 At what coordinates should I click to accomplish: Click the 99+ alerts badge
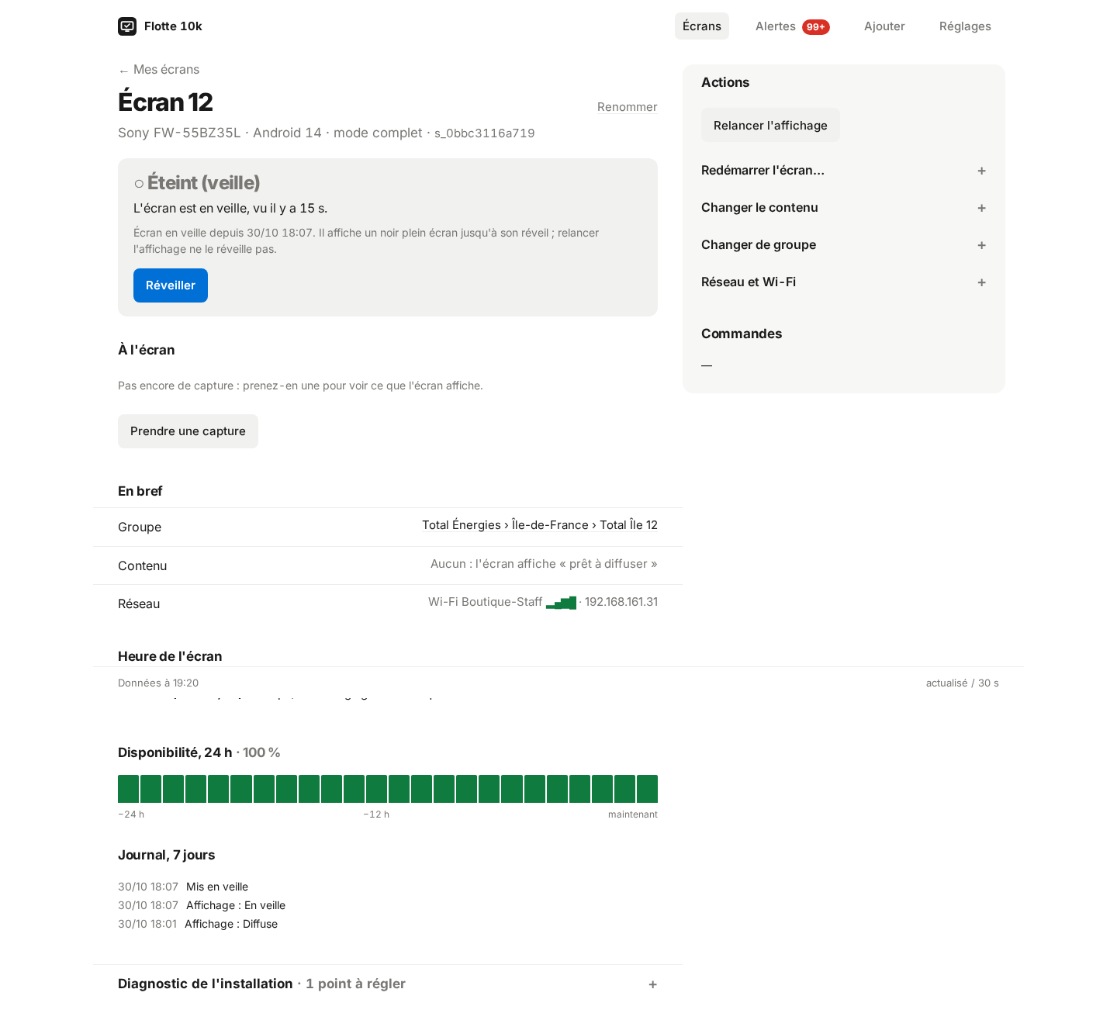816,27
